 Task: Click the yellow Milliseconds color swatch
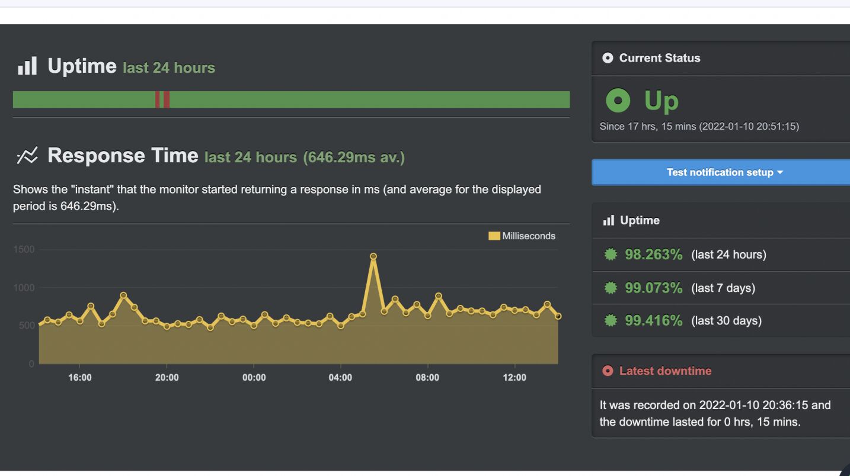494,236
